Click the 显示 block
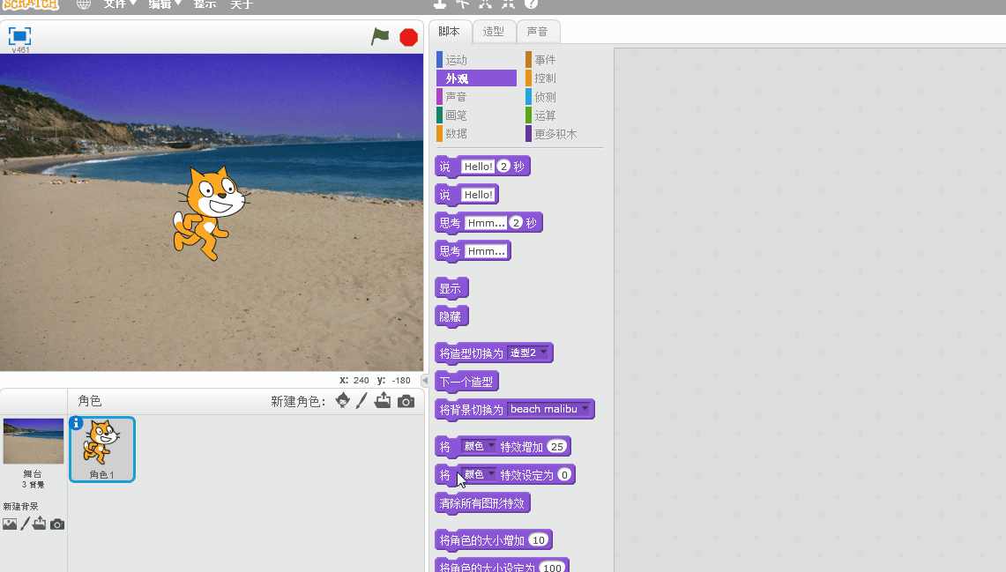The height and width of the screenshot is (572, 1006). 451,288
